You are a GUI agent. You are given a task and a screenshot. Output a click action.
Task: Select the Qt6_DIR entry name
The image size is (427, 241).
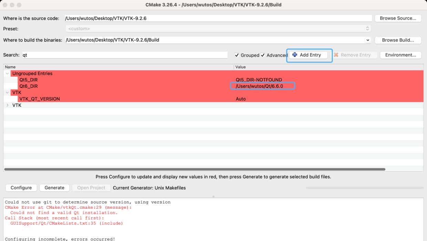click(29, 86)
